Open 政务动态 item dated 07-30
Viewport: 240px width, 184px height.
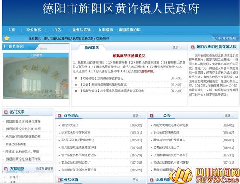click(79, 147)
